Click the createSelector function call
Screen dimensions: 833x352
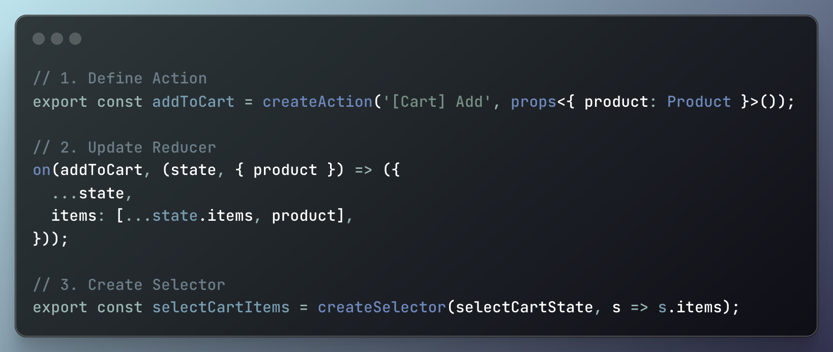[381, 307]
